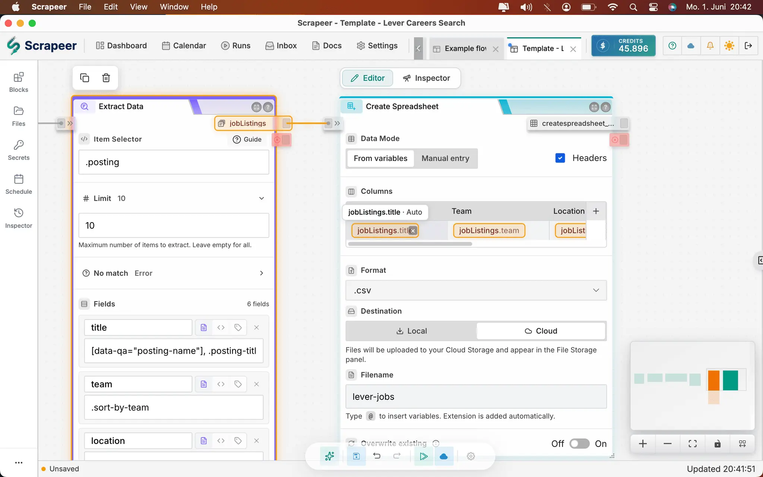Click the tag icon for the title field
Screen dimensions: 763x477
(x=238, y=327)
